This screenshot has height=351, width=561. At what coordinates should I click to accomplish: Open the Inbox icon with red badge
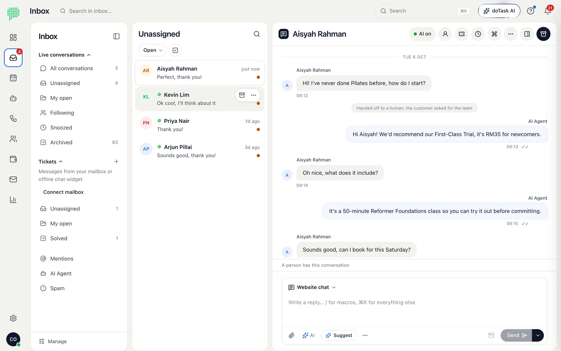pyautogui.click(x=13, y=58)
